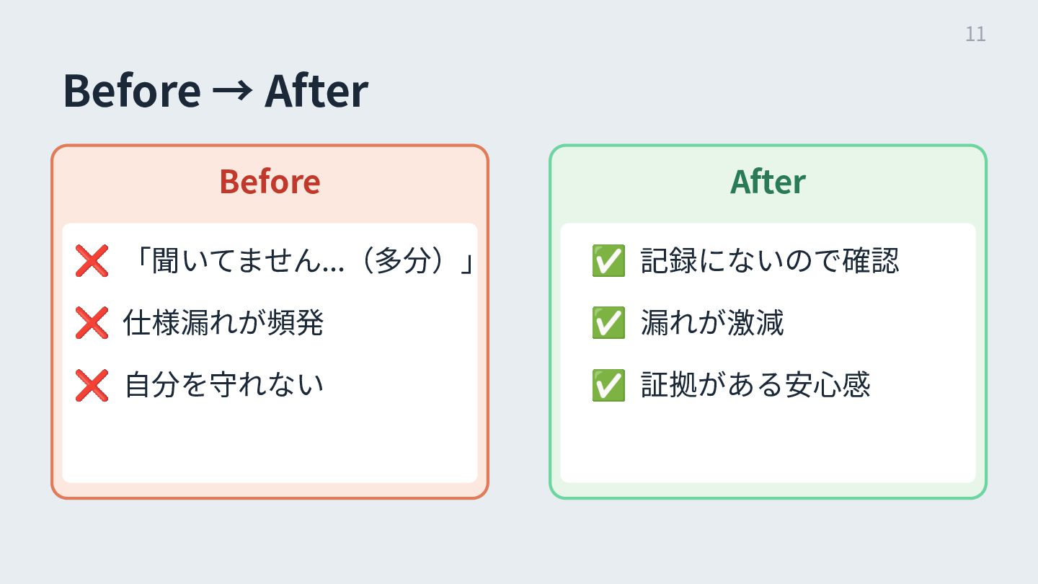Screen dimensions: 1038x584
Task: Click the arrow symbol in the slide title
Action: tap(232, 91)
